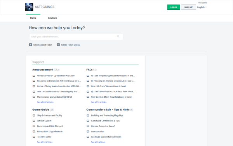Open Check Ticket Status link
The height and width of the screenshot is (146, 233).
pos(70,45)
